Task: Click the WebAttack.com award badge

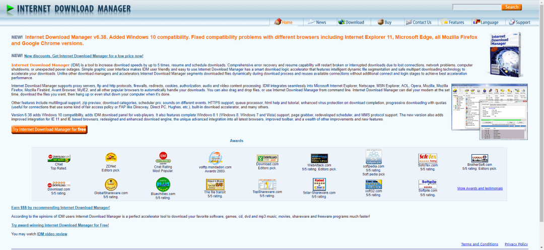Action: tap(319, 158)
